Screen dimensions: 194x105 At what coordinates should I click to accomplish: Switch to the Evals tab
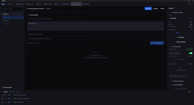(57, 4)
